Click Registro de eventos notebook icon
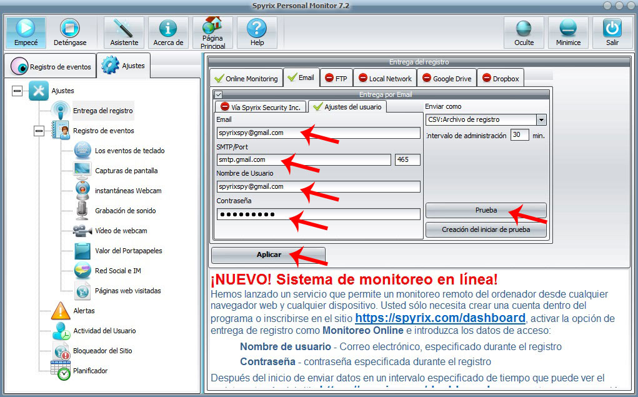Viewport: 638px width, 397px height. pos(61,131)
